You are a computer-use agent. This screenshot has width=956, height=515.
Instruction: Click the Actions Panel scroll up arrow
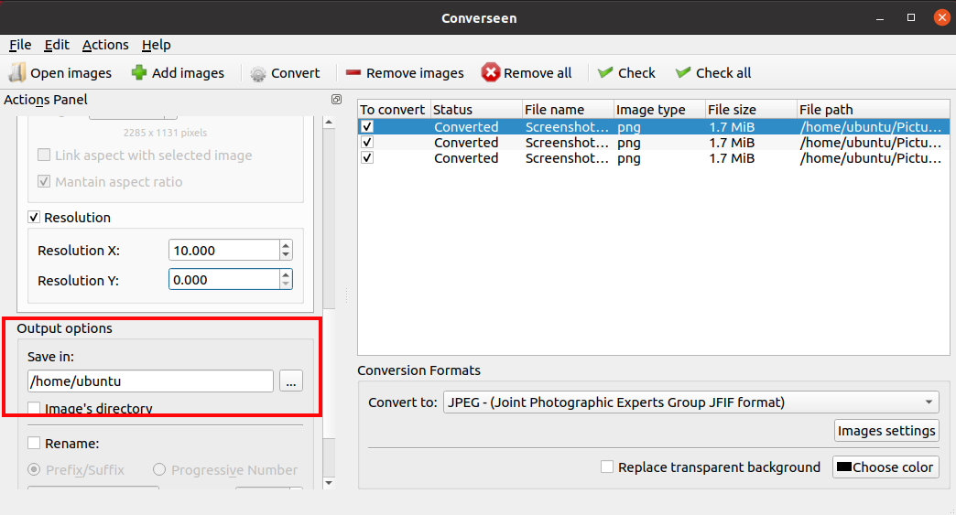329,122
